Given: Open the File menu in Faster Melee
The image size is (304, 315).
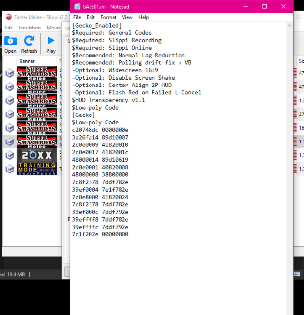Looking at the screenshot, I should pos(9,28).
